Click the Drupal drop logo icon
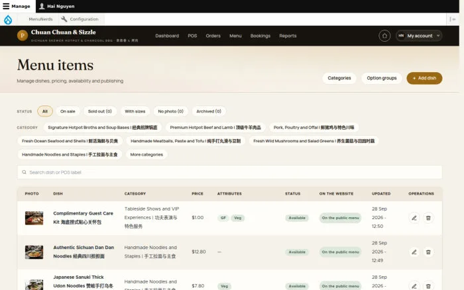 [x=8, y=19]
